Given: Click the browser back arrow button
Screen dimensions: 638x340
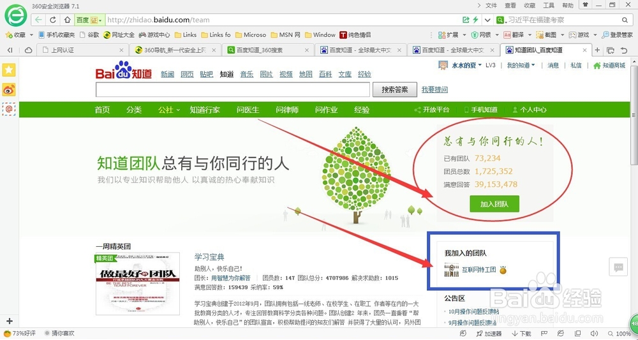Looking at the screenshot, I should pyautogui.click(x=38, y=20).
